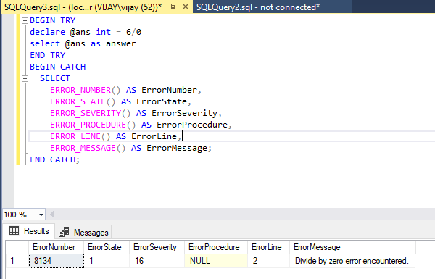
Task: Click the 'select @ans as answer' line
Action: (x=83, y=43)
